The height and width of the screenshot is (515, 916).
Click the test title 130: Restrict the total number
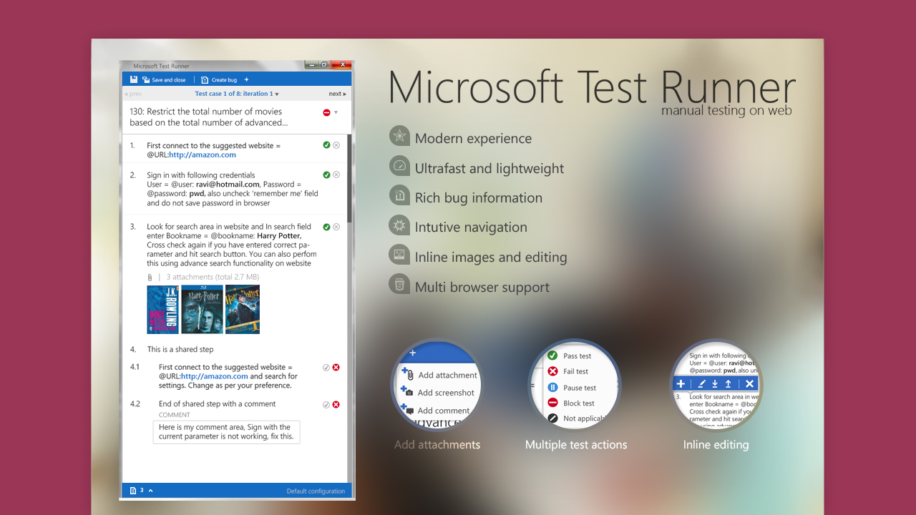(x=209, y=117)
